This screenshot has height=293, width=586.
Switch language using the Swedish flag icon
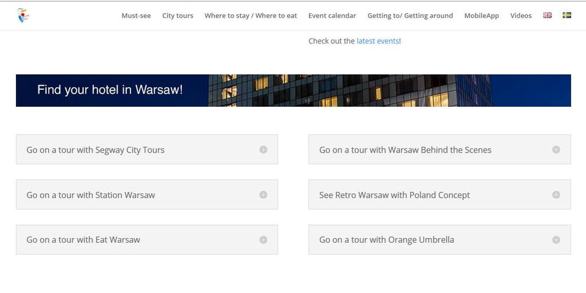(x=567, y=15)
